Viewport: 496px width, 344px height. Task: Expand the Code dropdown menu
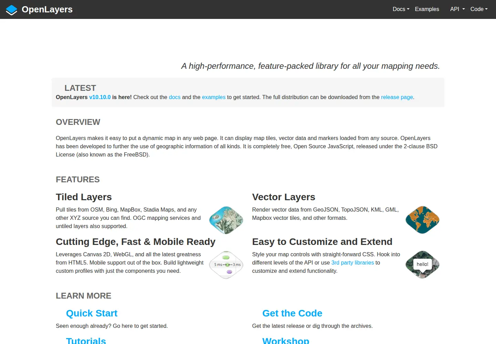[x=479, y=9]
